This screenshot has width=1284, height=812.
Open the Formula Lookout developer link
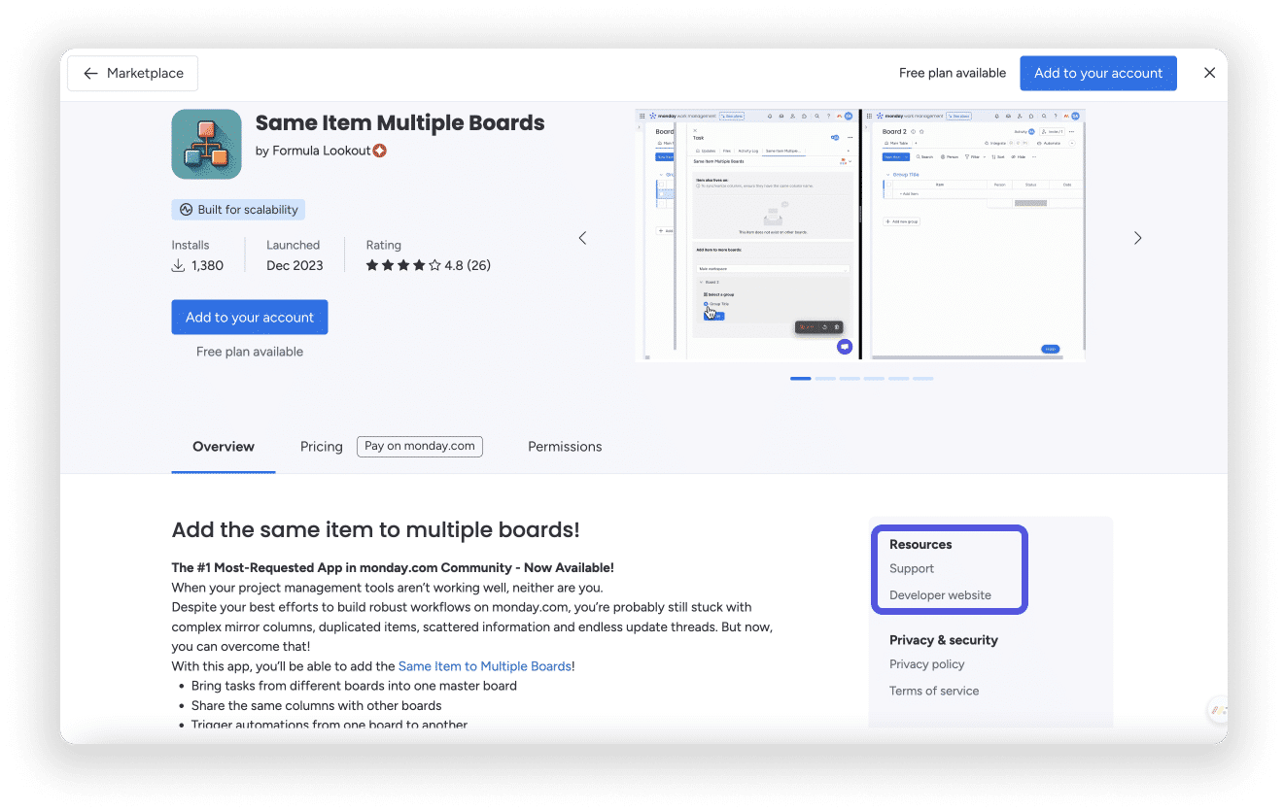pyautogui.click(x=321, y=151)
